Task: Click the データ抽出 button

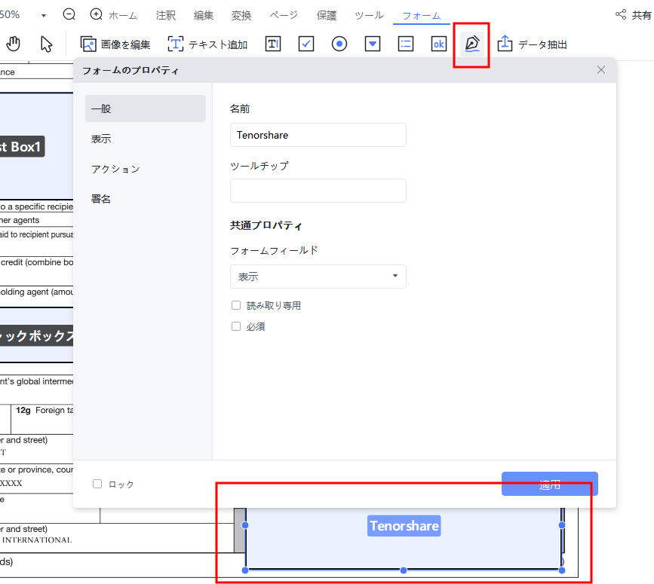Action: coord(533,44)
